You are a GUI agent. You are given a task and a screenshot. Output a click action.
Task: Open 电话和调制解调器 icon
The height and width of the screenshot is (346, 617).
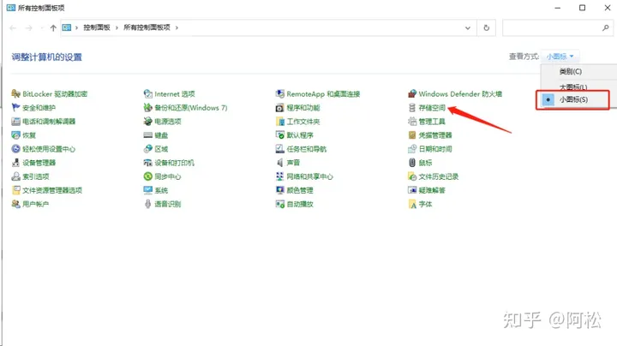tap(15, 121)
